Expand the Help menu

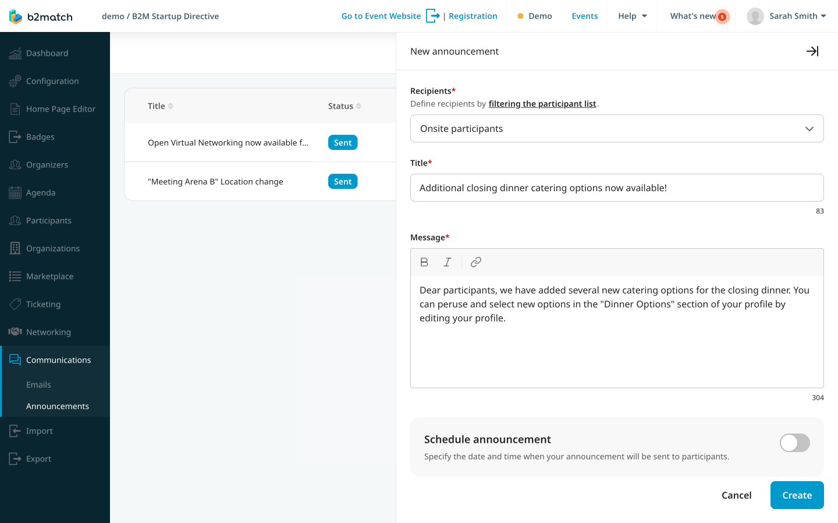pyautogui.click(x=631, y=16)
